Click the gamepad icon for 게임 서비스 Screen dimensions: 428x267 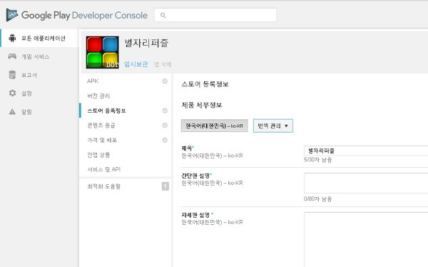click(12, 56)
